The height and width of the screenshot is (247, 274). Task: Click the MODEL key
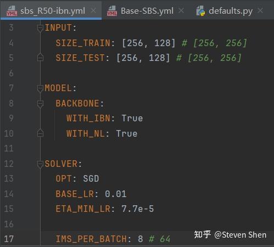pyautogui.click(x=58, y=88)
